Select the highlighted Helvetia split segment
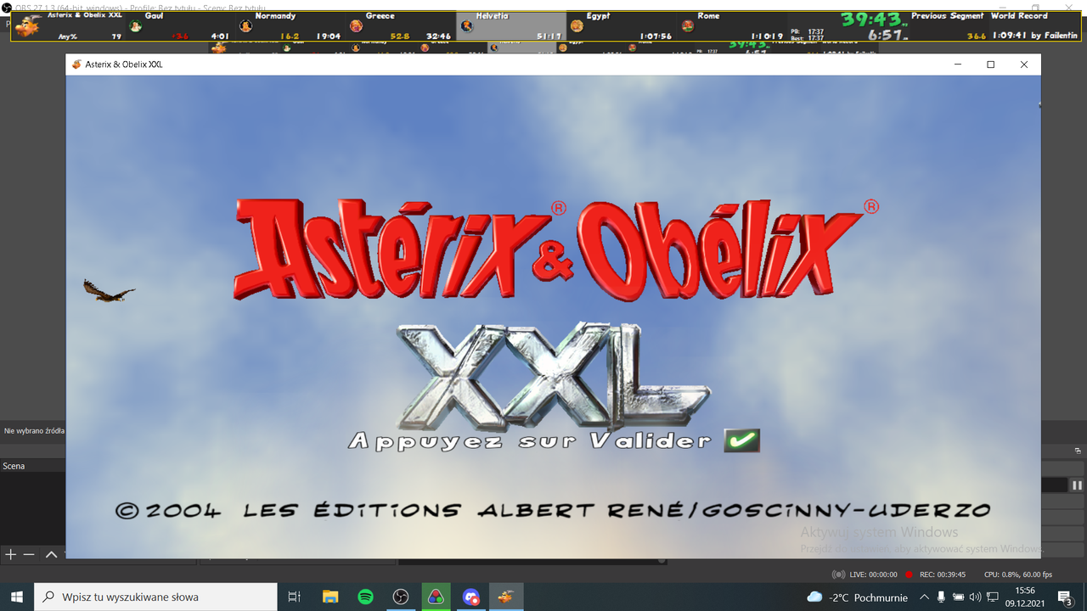The width and height of the screenshot is (1087, 611). (511, 25)
